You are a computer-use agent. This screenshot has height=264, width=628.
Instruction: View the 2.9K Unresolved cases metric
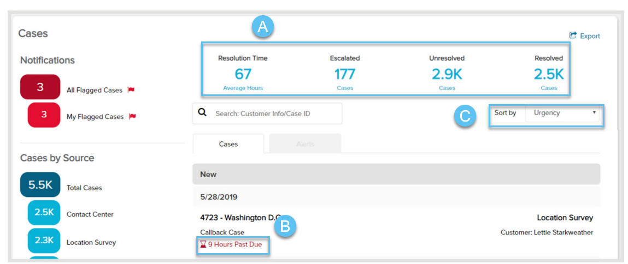tap(447, 74)
